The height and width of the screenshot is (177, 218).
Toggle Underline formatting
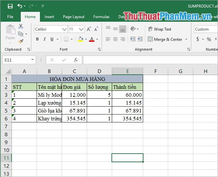click(x=52, y=39)
